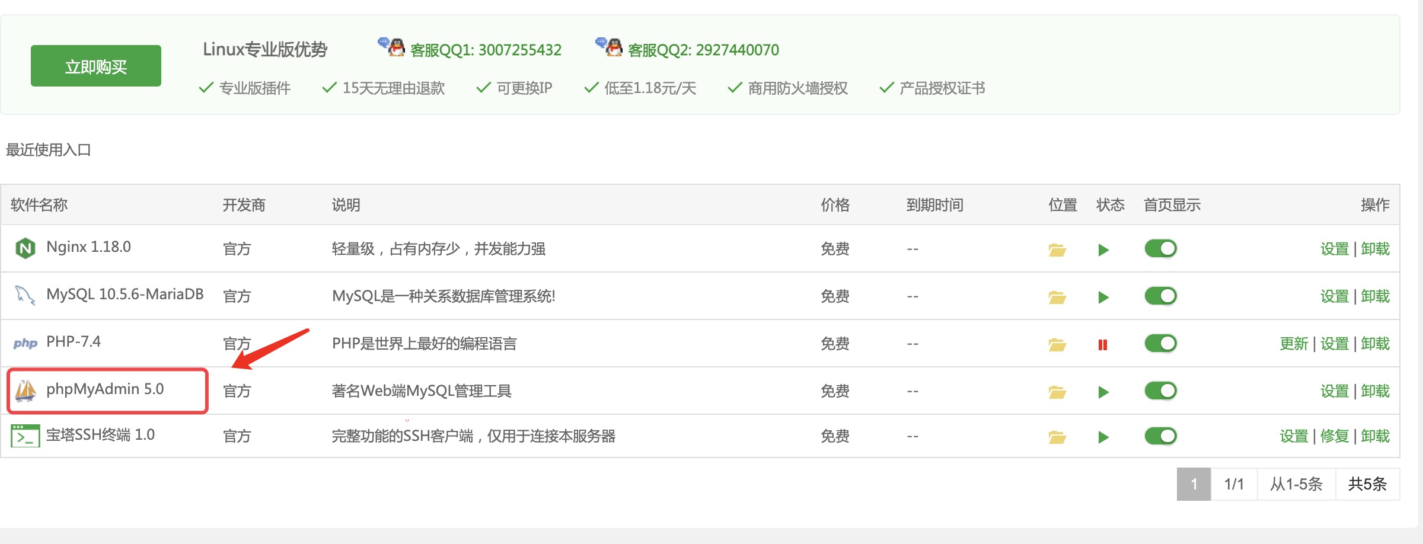Click the phpMyAdmin 5.0 software name
The width and height of the screenshot is (1423, 544).
coord(105,389)
